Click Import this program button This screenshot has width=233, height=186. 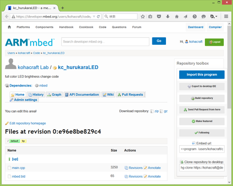click(x=202, y=75)
